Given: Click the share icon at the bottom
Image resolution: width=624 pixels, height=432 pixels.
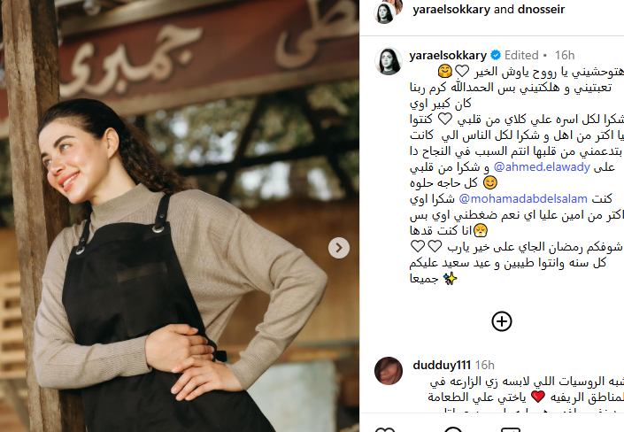Looking at the screenshot, I should pyautogui.click(x=511, y=429).
